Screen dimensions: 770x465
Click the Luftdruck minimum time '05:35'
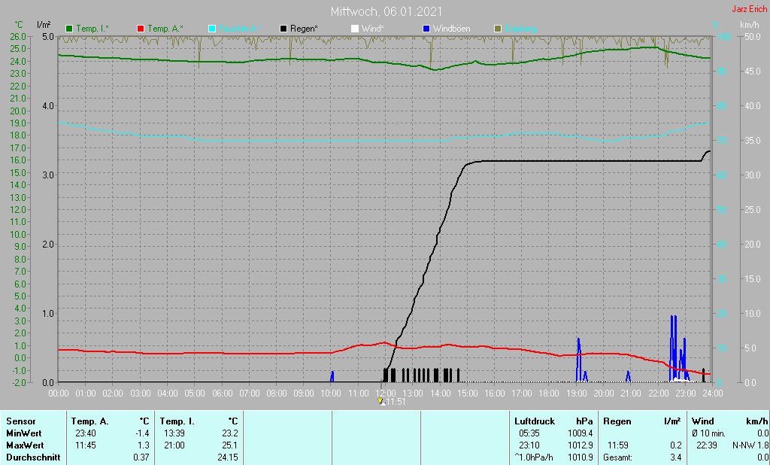[x=529, y=433]
